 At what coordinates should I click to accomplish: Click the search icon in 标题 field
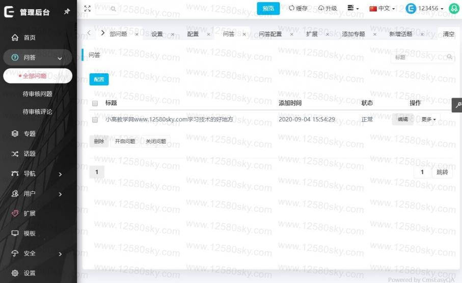coord(449,56)
